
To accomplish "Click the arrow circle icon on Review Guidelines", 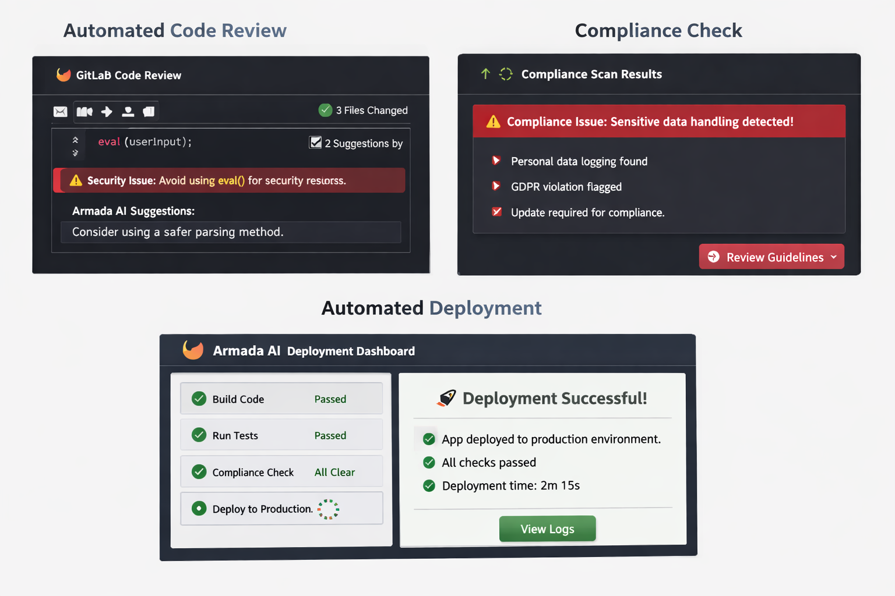I will tap(713, 257).
